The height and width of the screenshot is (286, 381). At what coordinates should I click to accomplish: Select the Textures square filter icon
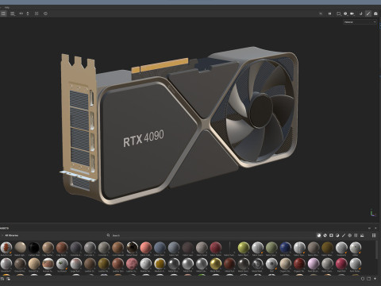[356, 235]
